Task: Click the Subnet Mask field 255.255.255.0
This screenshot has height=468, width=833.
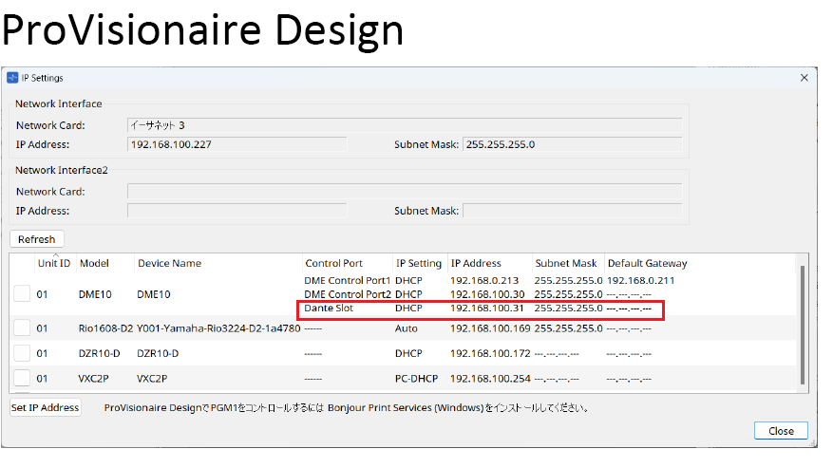Action: (572, 144)
